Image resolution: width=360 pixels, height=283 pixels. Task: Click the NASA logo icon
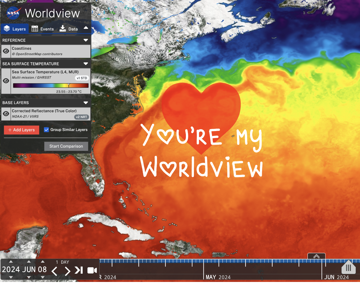(x=13, y=13)
